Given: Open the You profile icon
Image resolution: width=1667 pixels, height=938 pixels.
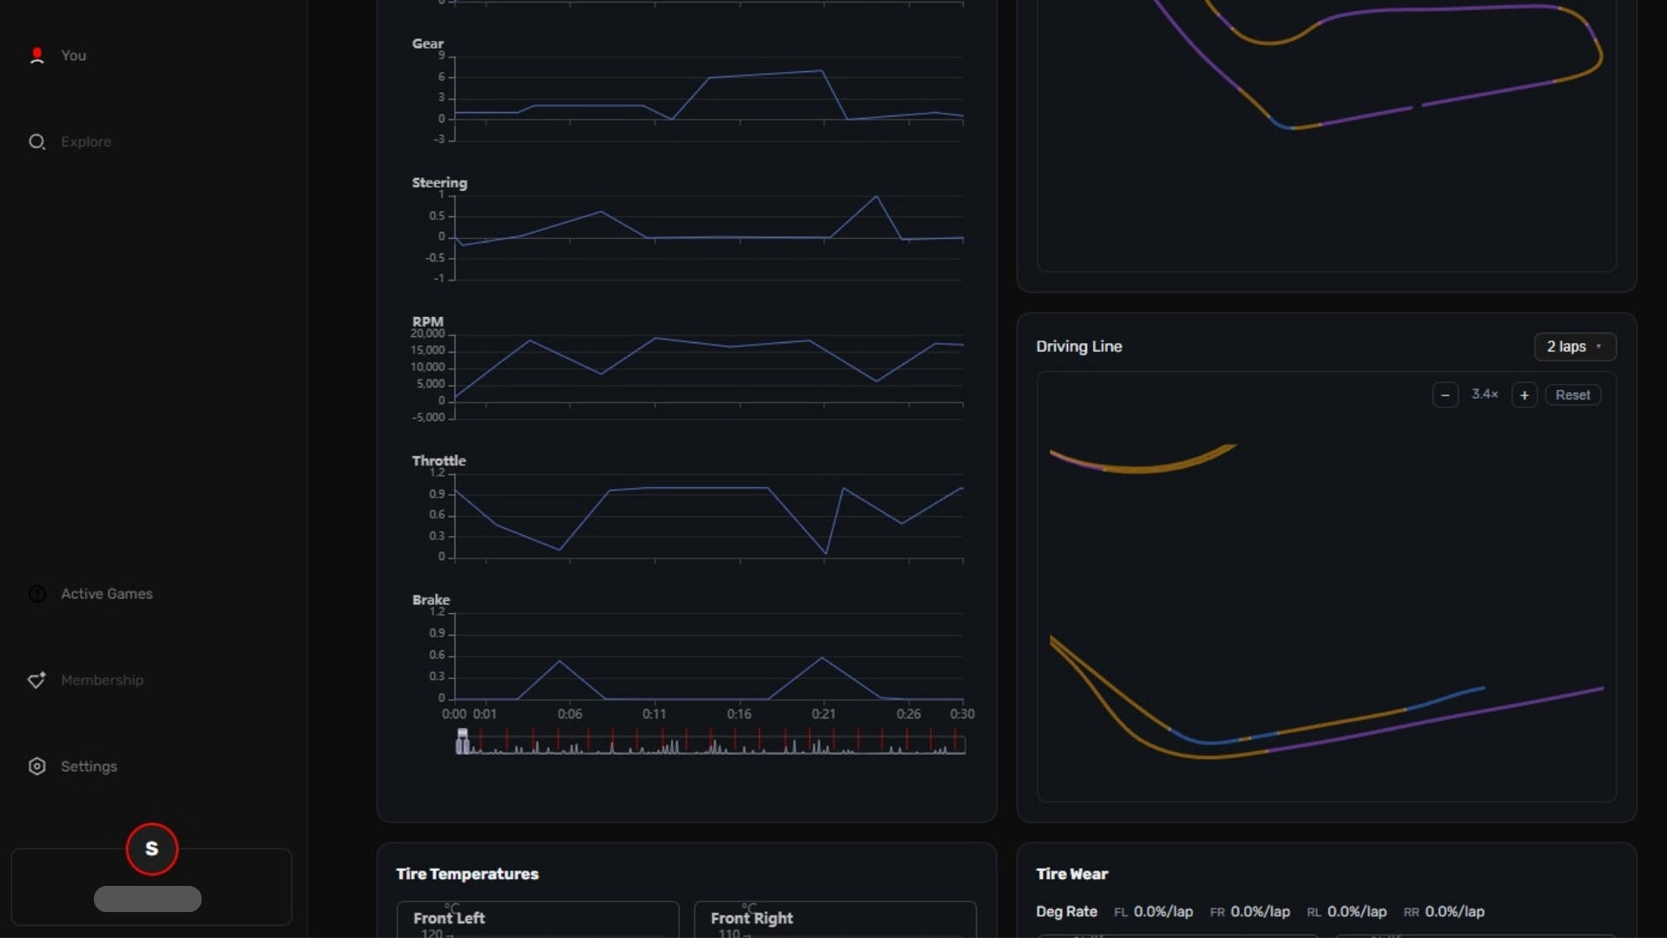Looking at the screenshot, I should point(36,56).
